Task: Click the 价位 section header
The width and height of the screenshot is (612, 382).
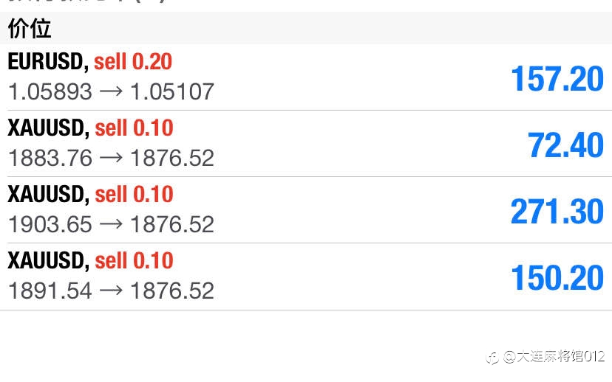Action: [30, 29]
